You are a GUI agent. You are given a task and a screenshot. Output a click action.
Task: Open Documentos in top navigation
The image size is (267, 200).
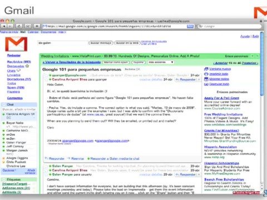pos(48,32)
